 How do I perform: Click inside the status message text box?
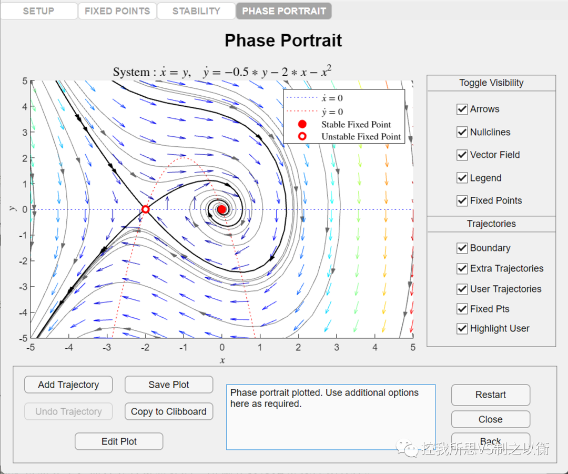[331, 417]
